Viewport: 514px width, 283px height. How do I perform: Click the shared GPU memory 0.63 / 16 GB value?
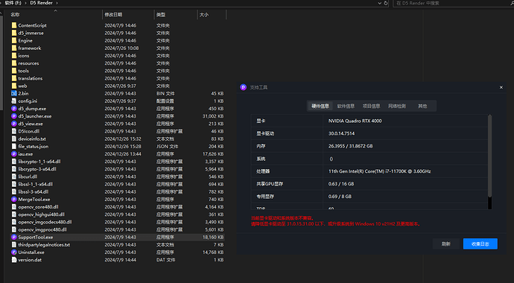341,184
